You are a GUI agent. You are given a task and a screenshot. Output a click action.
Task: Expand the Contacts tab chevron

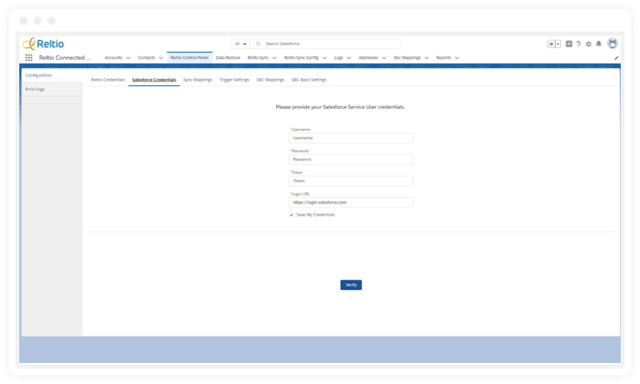click(x=160, y=58)
